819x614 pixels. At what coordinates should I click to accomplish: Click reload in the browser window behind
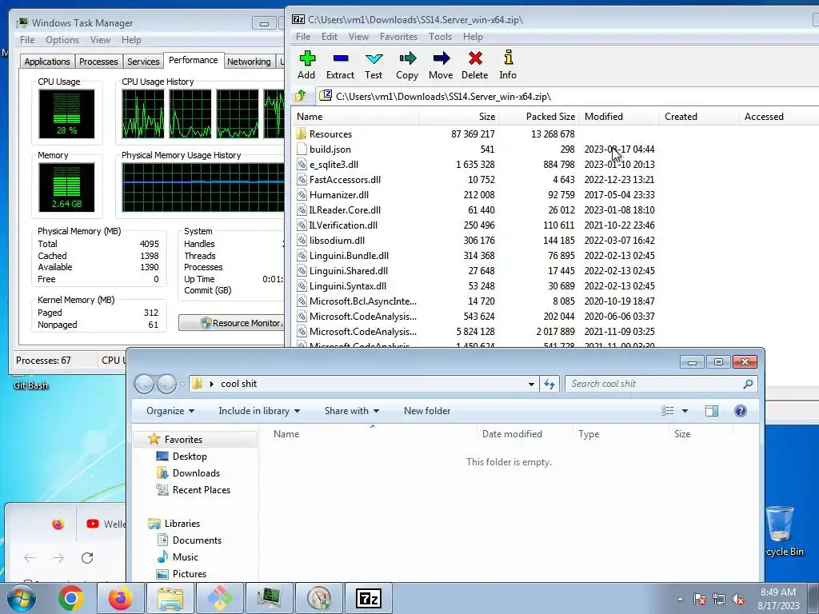click(87, 557)
